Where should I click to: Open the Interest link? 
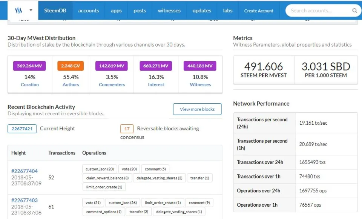tap(156, 85)
